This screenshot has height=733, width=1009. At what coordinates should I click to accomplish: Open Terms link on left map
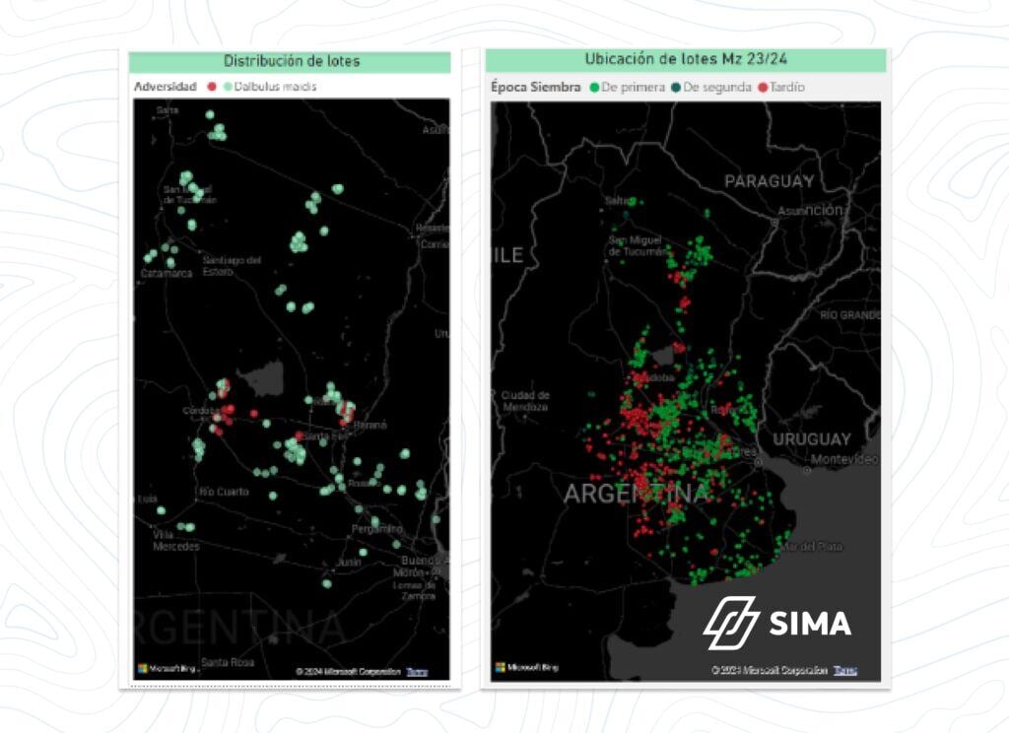coord(417,672)
